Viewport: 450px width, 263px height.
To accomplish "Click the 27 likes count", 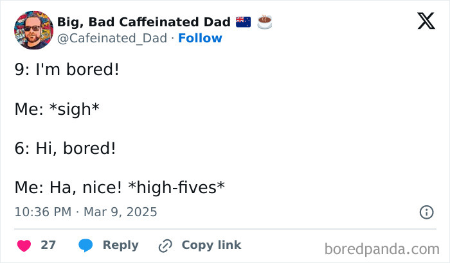I will [48, 245].
